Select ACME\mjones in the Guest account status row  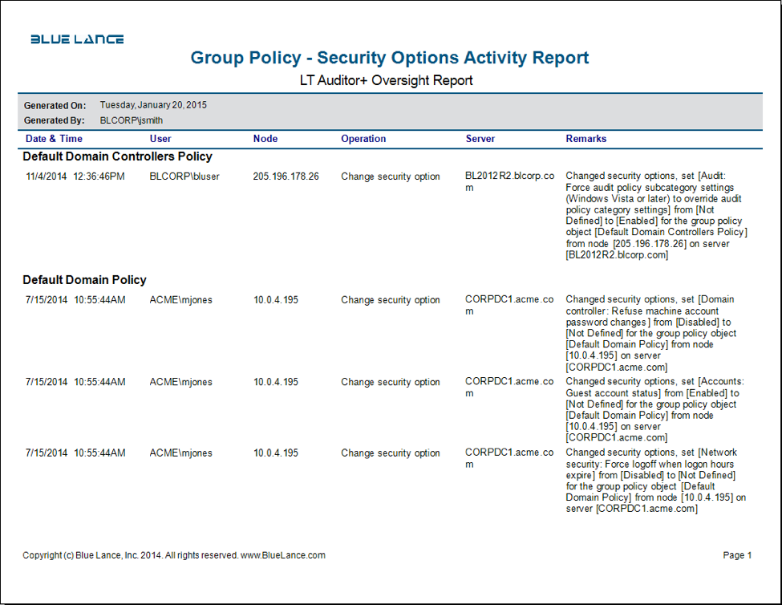point(181,382)
